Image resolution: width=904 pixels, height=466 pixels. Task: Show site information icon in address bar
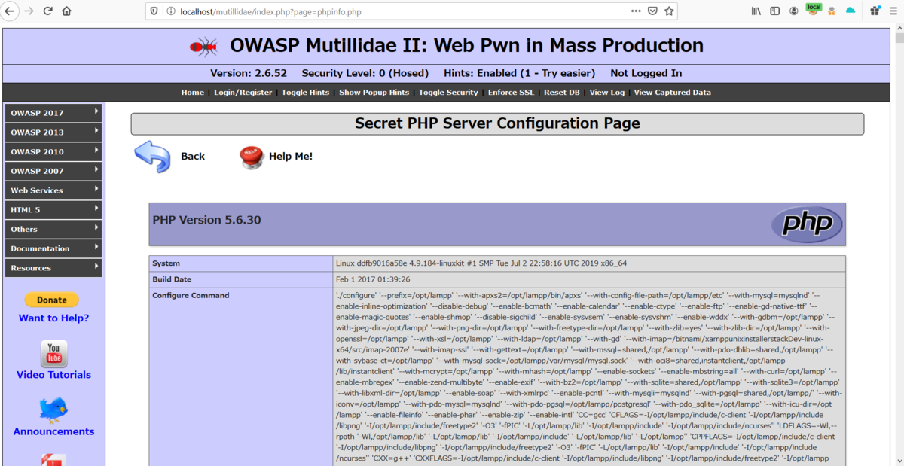pos(170,11)
